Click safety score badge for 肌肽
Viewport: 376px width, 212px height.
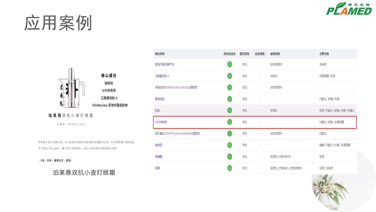pyautogui.click(x=229, y=110)
